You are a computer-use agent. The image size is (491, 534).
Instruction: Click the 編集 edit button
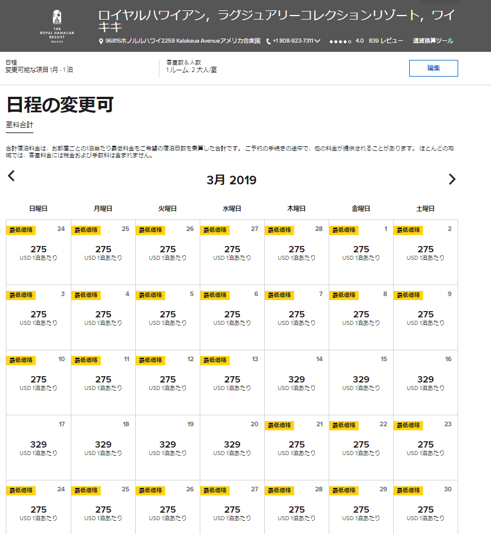click(x=433, y=68)
